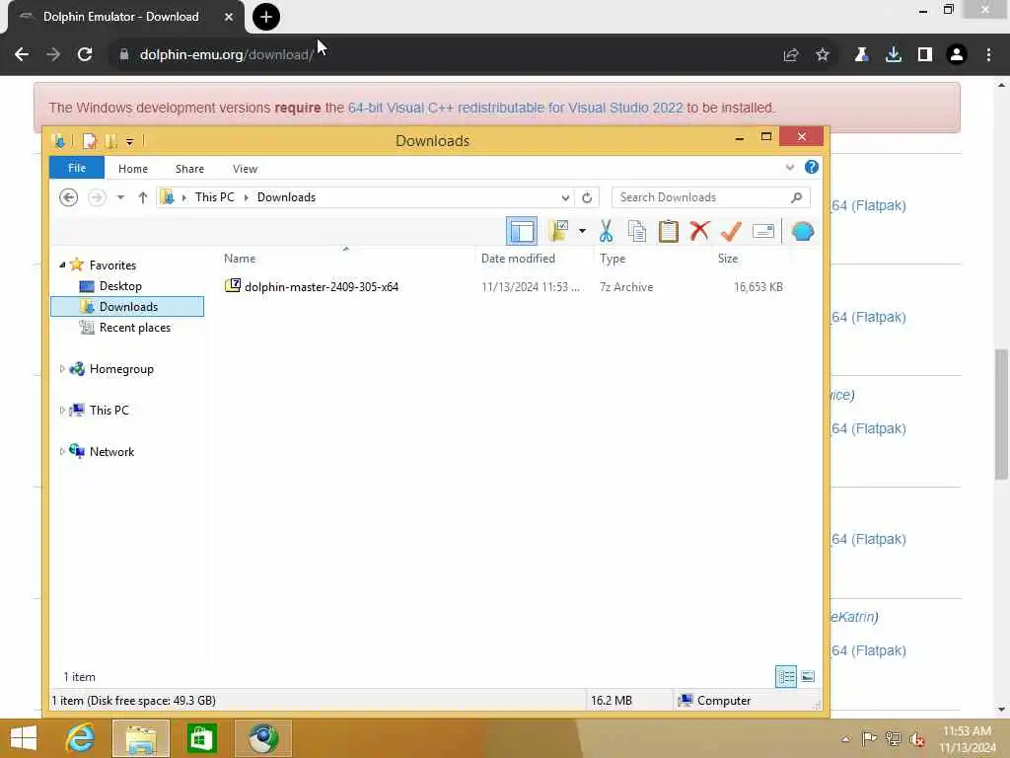
Task: Sort by the Name column header
Action: click(x=240, y=258)
